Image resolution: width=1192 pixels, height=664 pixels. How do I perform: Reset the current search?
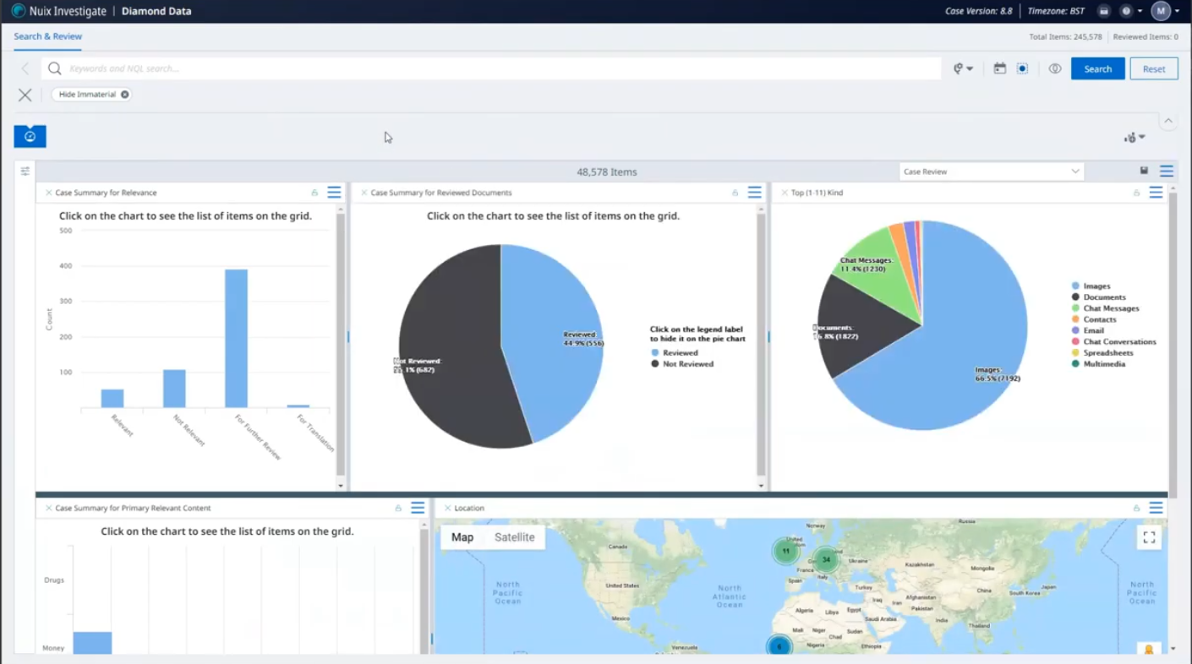click(1153, 68)
